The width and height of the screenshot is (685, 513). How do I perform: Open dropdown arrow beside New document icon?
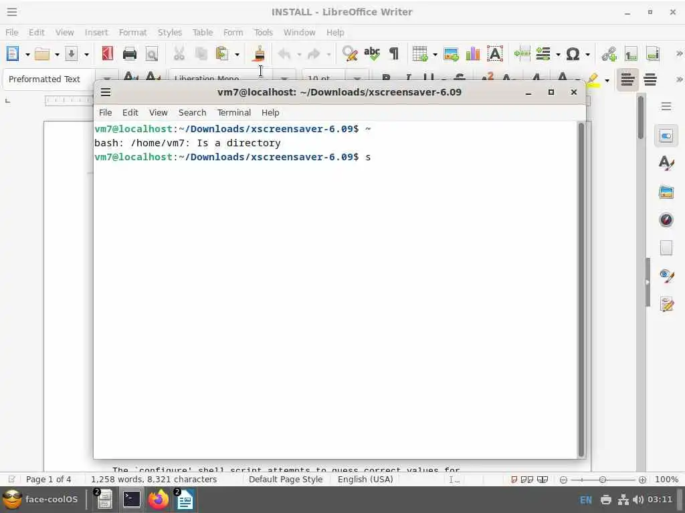[x=27, y=55]
